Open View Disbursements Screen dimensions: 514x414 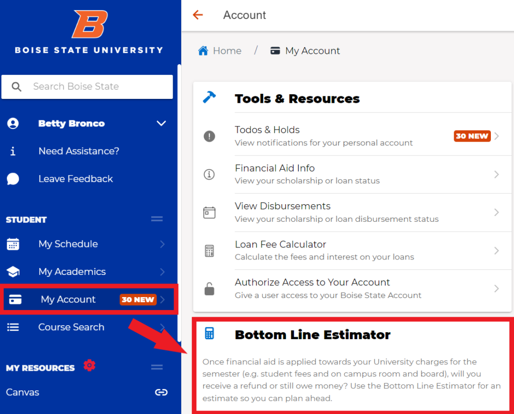(352, 212)
